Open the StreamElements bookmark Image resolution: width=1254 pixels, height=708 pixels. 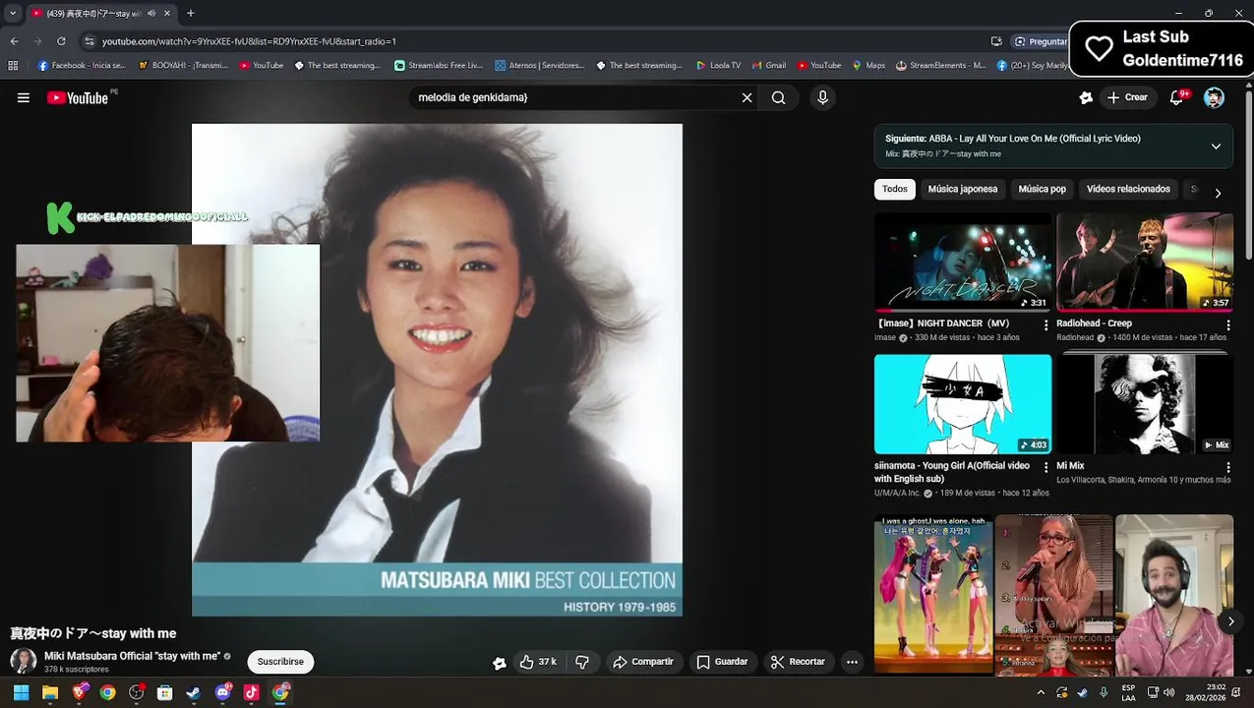[940, 66]
